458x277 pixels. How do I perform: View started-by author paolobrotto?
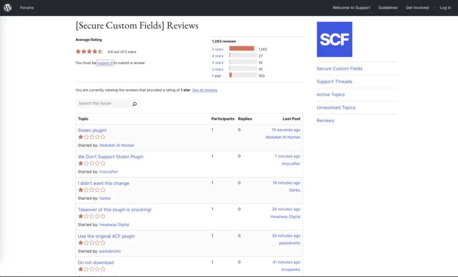[x=110, y=251]
